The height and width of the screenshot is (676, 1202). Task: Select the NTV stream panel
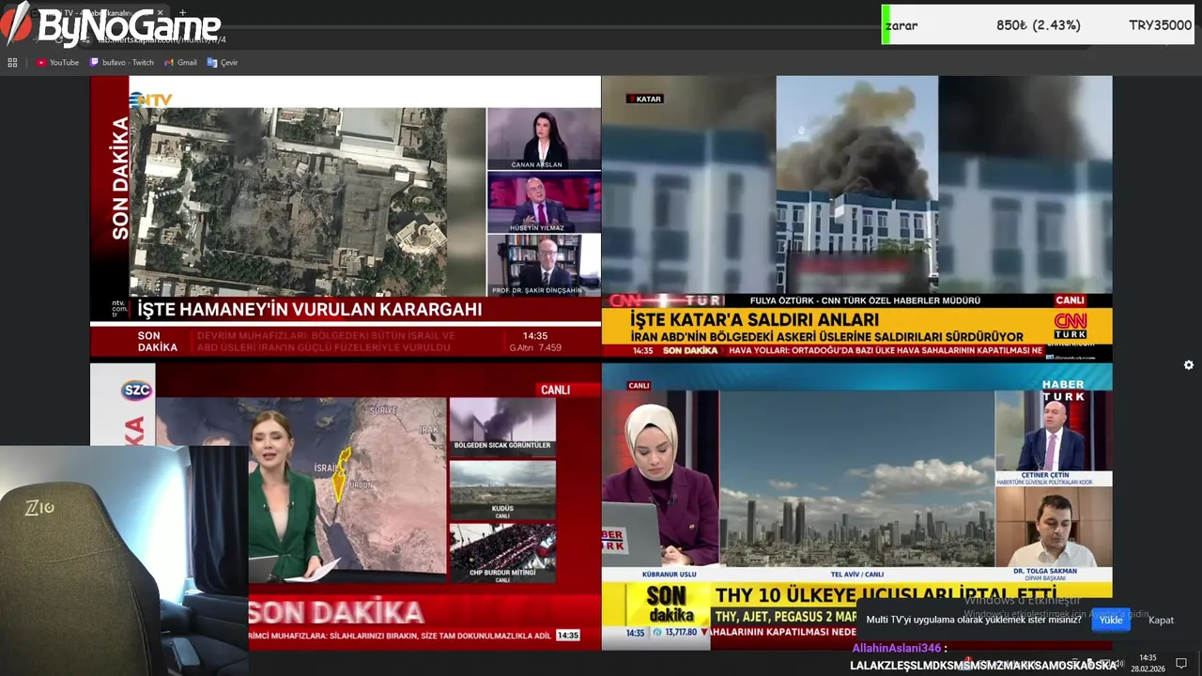[346, 217]
